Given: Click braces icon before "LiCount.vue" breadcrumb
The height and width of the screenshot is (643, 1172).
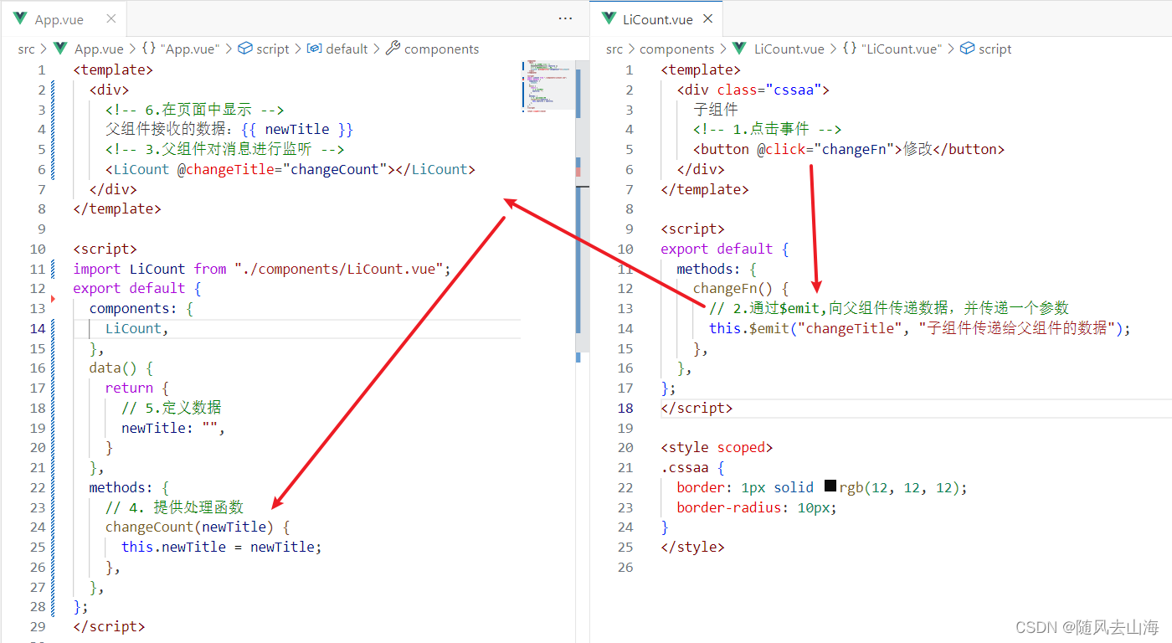Looking at the screenshot, I should (x=849, y=49).
